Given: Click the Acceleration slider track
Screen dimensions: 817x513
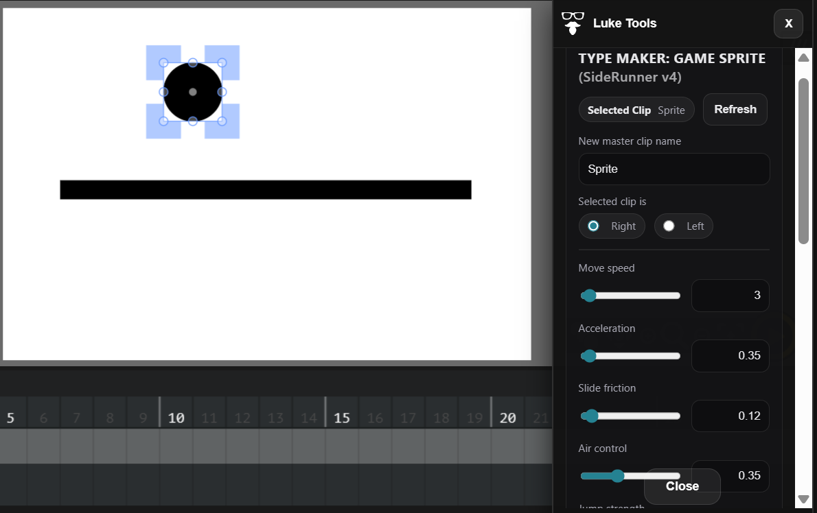Looking at the screenshot, I should click(630, 356).
